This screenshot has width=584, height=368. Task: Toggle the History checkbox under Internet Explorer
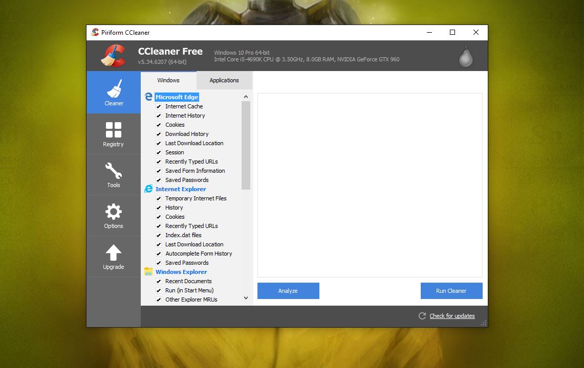159,208
